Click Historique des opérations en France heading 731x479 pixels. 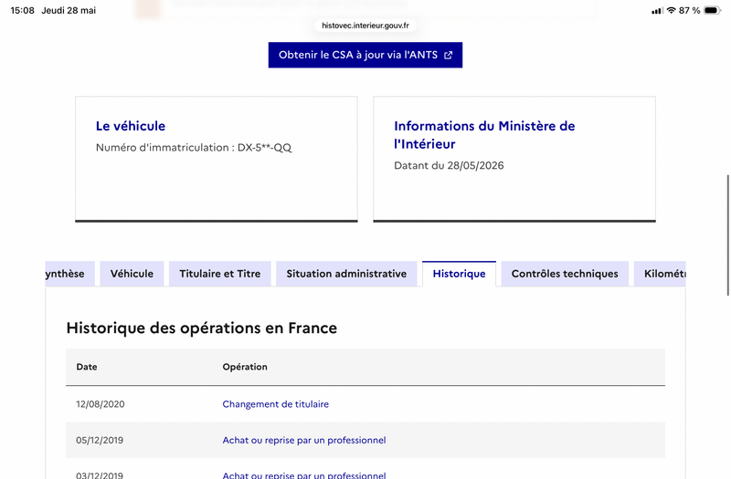(x=201, y=328)
